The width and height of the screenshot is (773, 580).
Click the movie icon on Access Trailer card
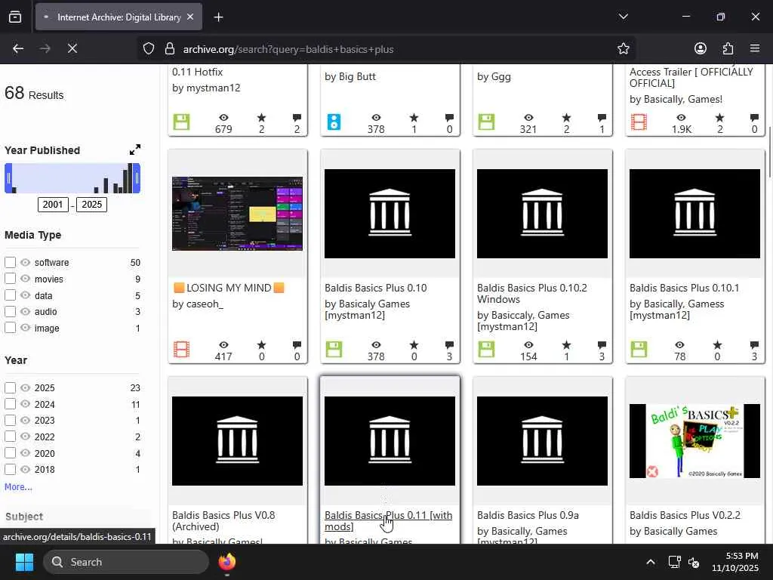click(x=639, y=122)
